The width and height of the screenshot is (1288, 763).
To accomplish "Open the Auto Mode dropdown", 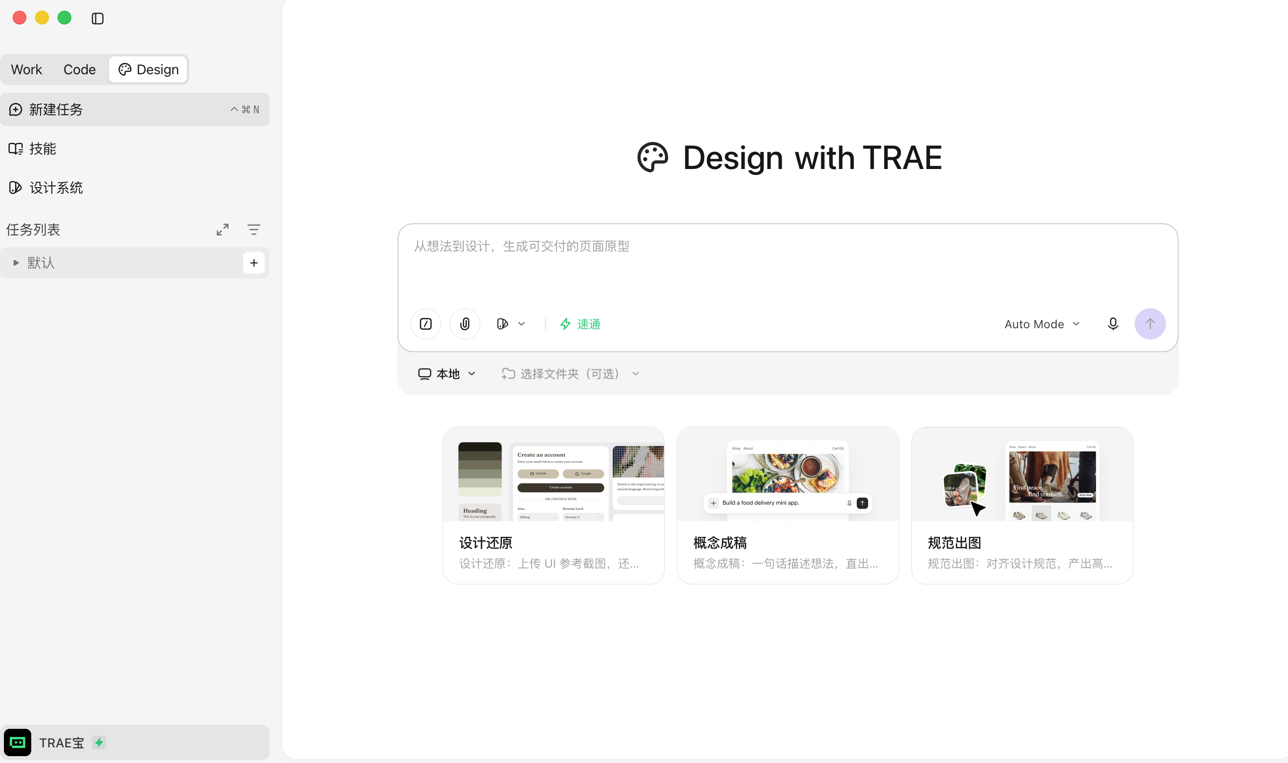I will point(1042,324).
